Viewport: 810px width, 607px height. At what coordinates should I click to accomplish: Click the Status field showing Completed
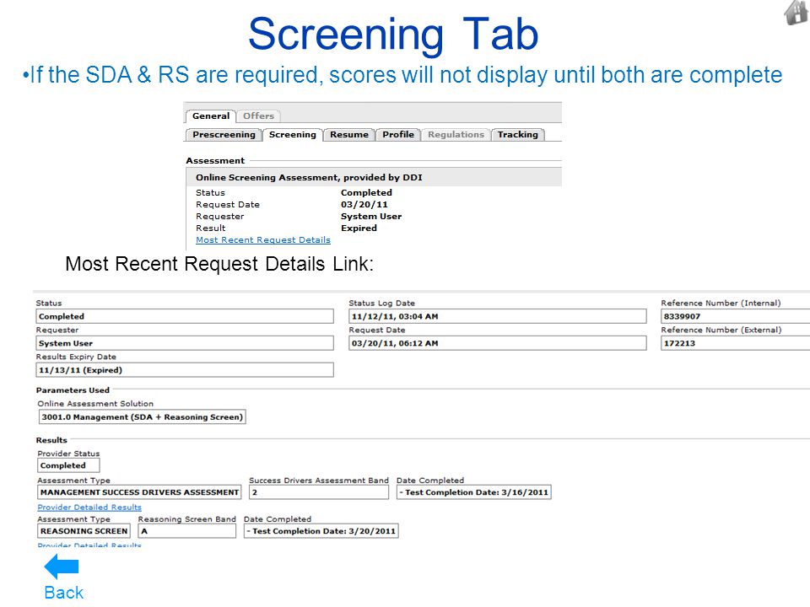click(x=185, y=316)
